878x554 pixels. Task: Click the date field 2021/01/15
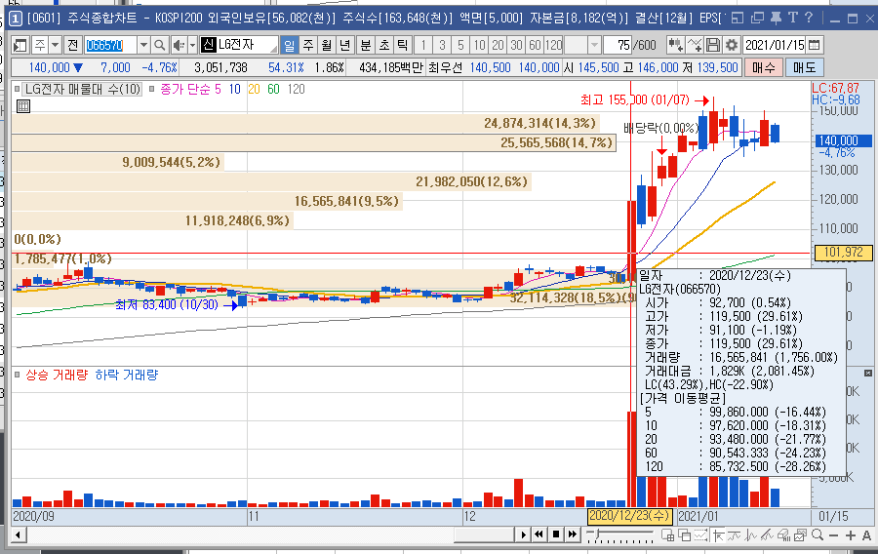tap(775, 45)
